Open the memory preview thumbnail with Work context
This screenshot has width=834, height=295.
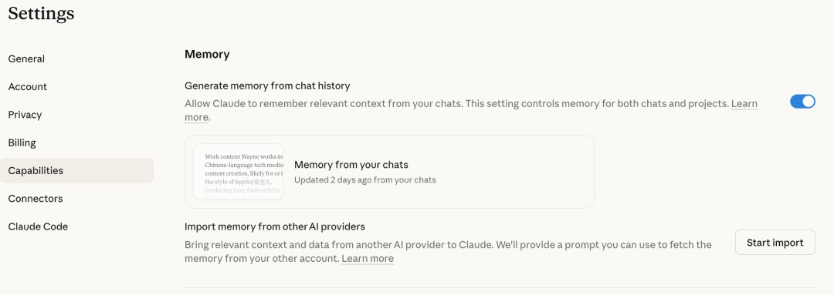click(x=239, y=171)
